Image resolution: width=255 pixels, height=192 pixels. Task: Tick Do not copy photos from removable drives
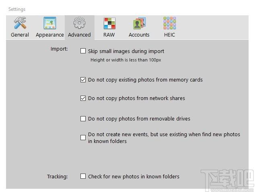83,118
